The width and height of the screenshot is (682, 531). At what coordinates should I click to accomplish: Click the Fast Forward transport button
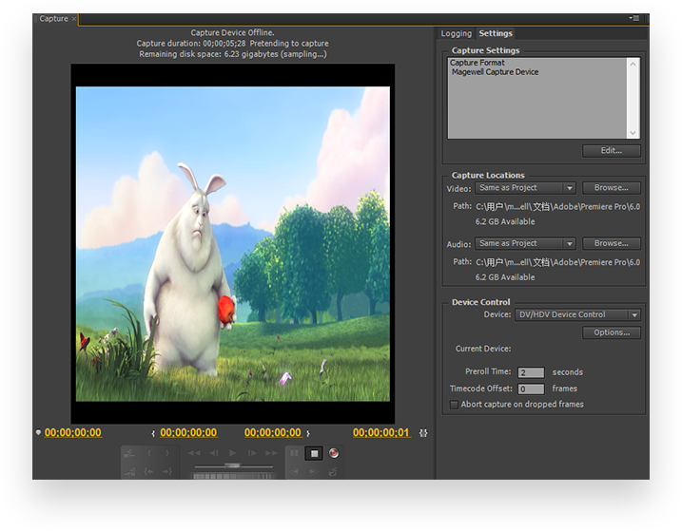point(271,453)
